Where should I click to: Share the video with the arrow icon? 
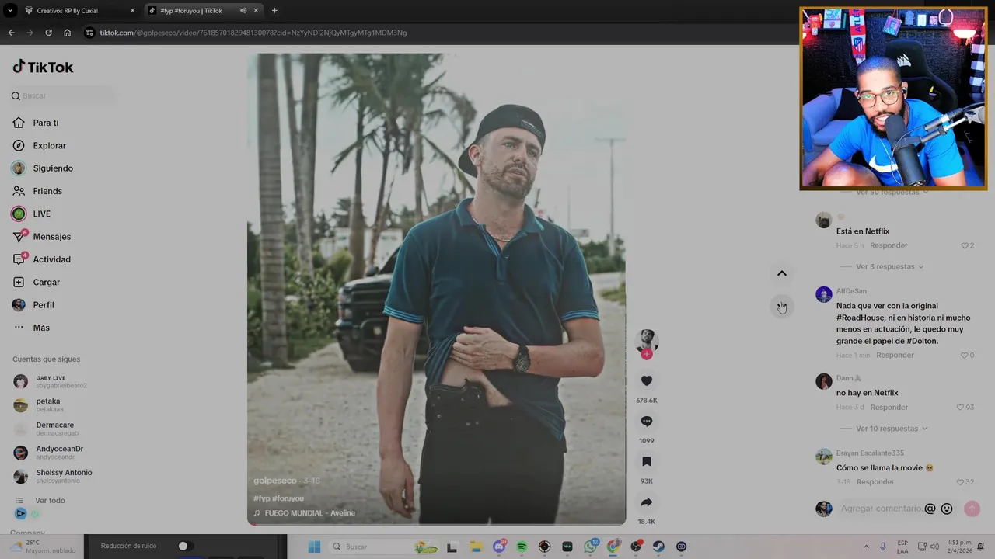point(646,502)
